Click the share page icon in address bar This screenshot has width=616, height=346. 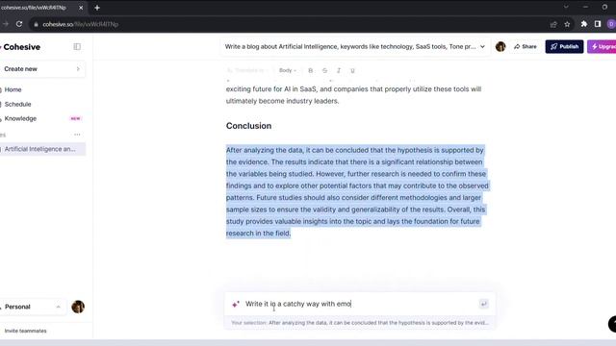pyautogui.click(x=553, y=24)
